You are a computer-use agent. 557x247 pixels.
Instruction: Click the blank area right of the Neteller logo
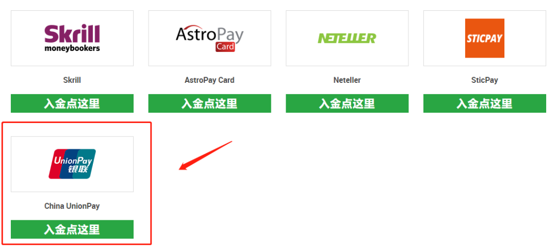coord(392,38)
